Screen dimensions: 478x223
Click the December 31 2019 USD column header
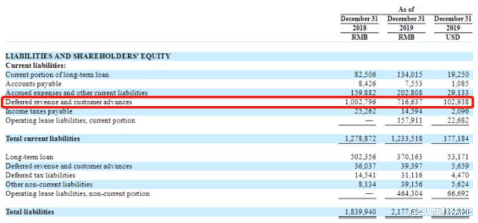[453, 28]
